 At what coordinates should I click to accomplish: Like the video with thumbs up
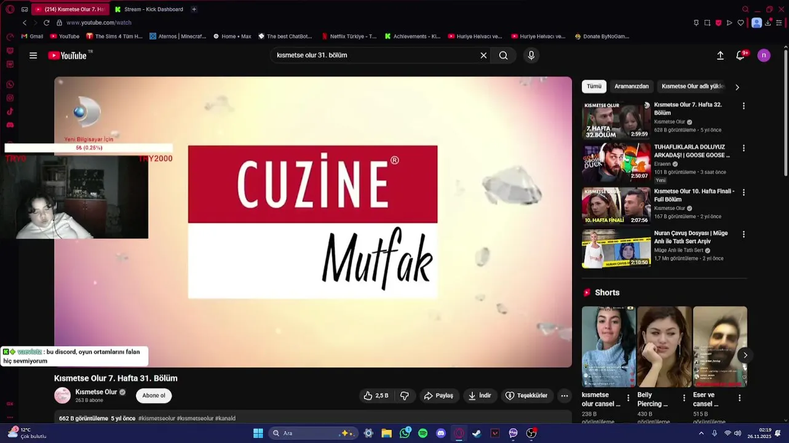tap(376, 396)
